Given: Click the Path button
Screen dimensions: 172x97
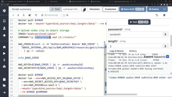Looking at the screenshot, I should coord(56,9).
